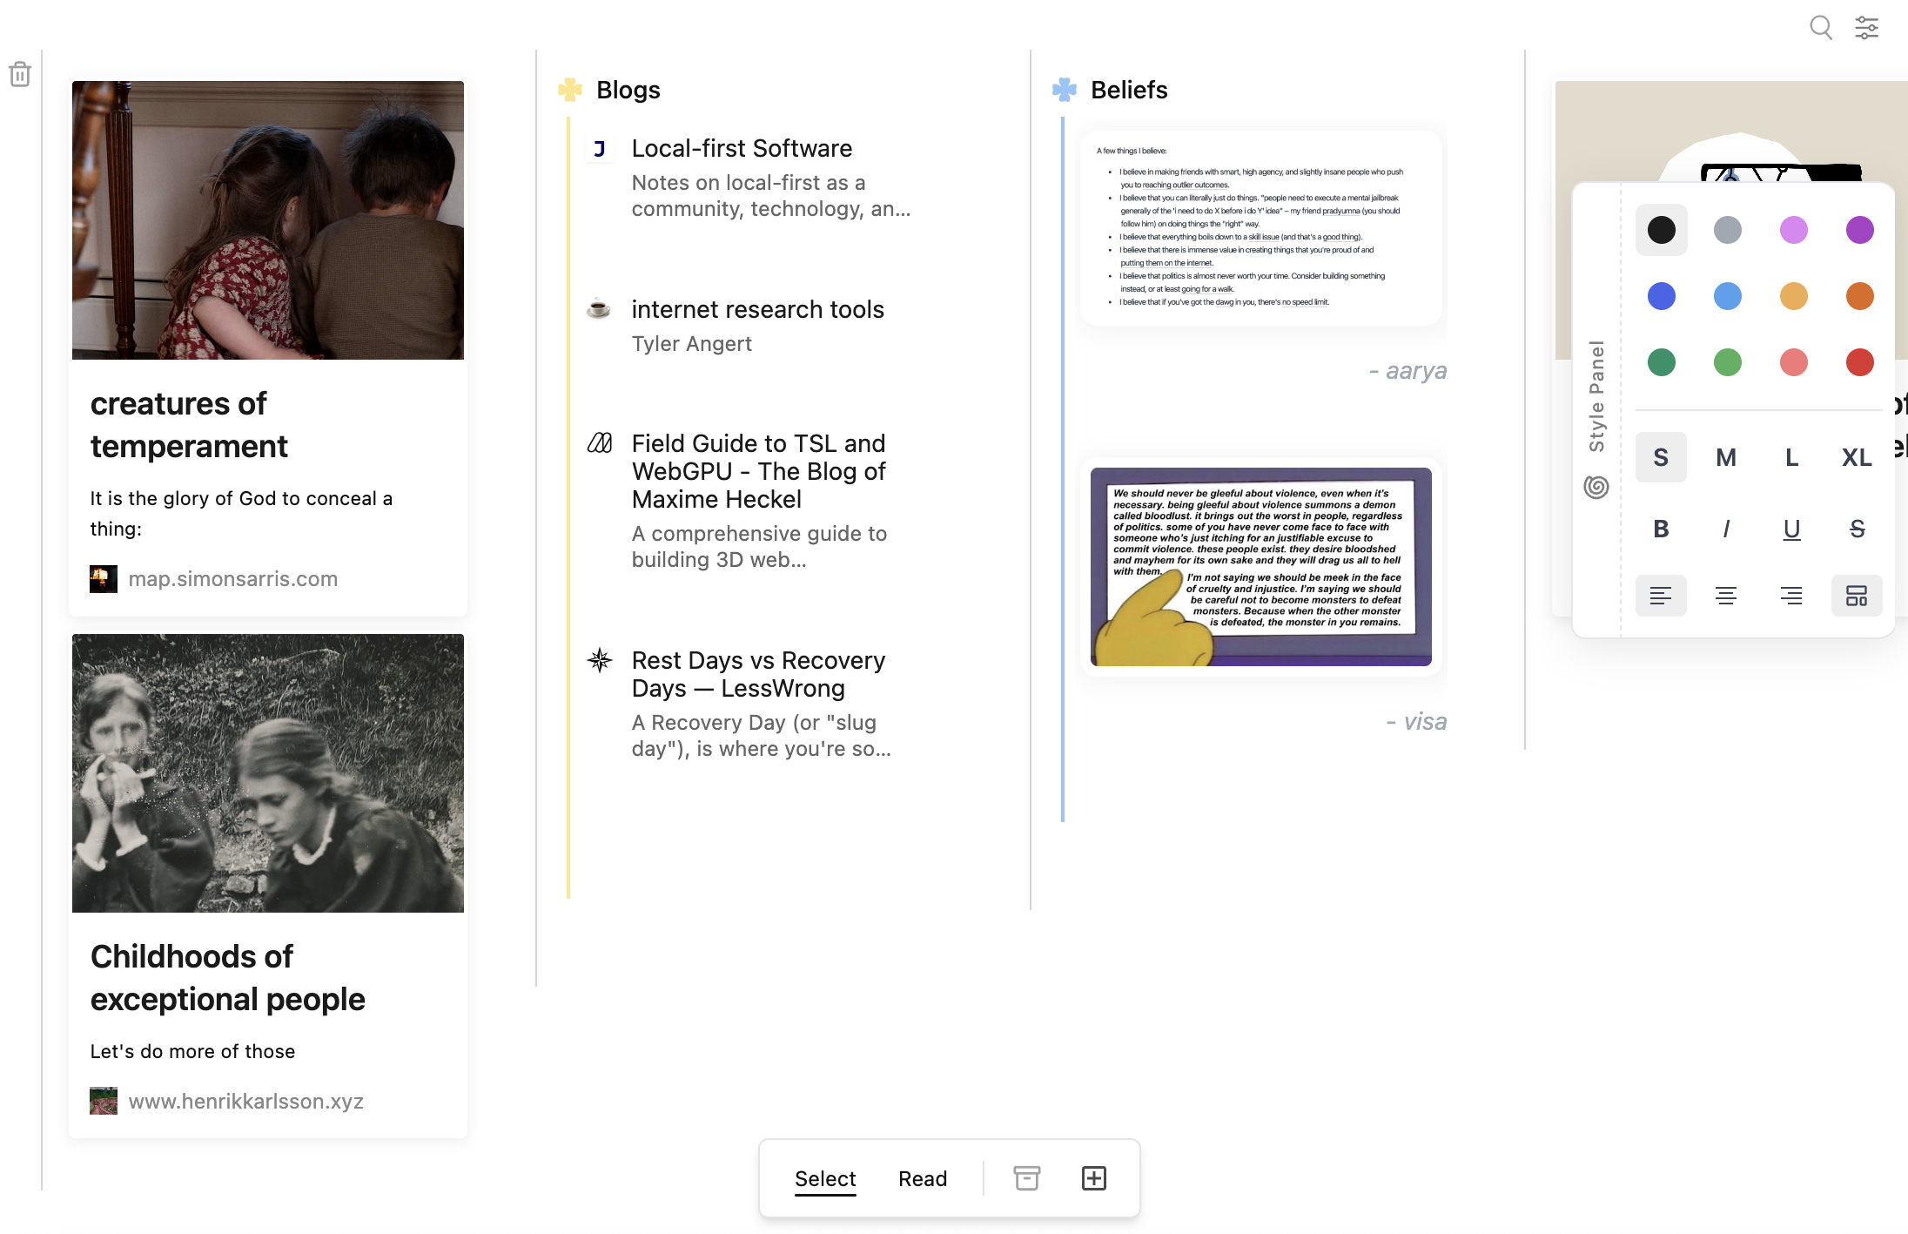Image resolution: width=1908 pixels, height=1234 pixels.
Task: Switch to the Select tab
Action: [x=824, y=1178]
